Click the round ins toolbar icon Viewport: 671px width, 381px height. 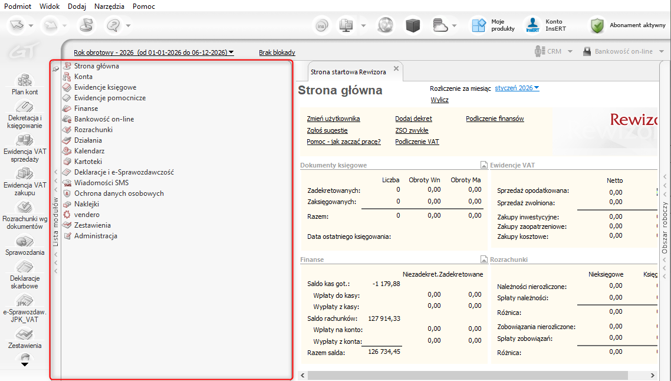tap(321, 26)
